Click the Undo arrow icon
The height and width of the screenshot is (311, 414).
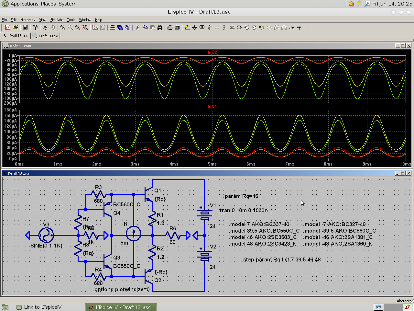click(262, 28)
